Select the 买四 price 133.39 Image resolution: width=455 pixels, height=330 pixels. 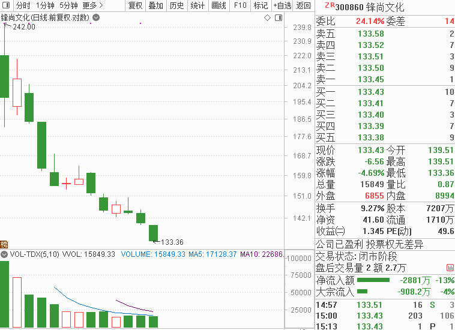click(x=371, y=126)
